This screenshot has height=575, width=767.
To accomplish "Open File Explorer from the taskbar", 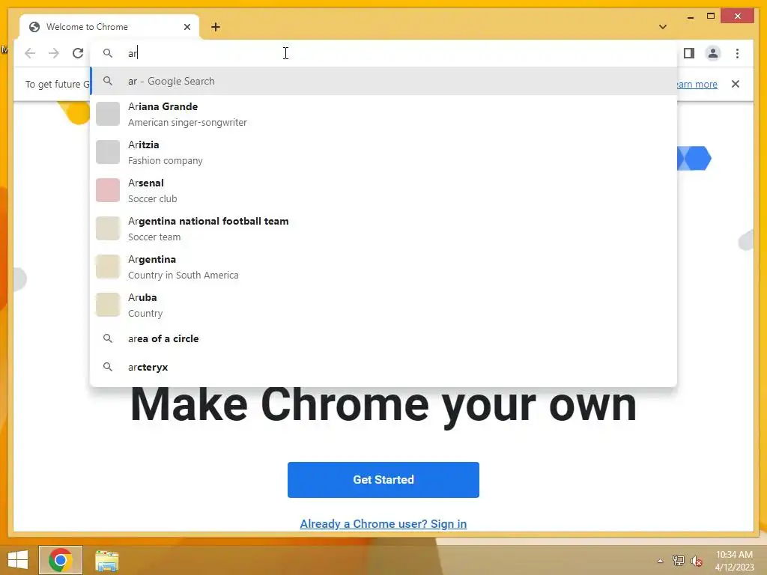I will click(106, 560).
